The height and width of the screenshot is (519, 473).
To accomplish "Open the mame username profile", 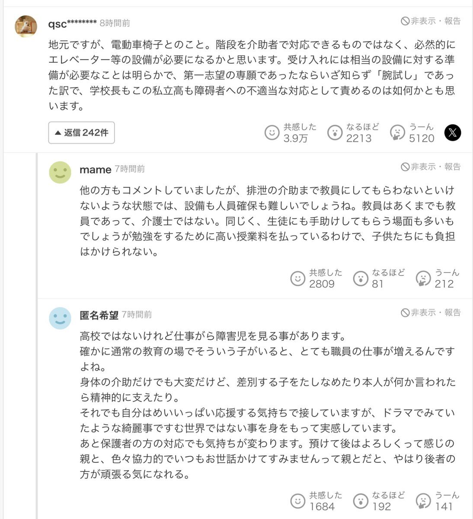I will (96, 170).
